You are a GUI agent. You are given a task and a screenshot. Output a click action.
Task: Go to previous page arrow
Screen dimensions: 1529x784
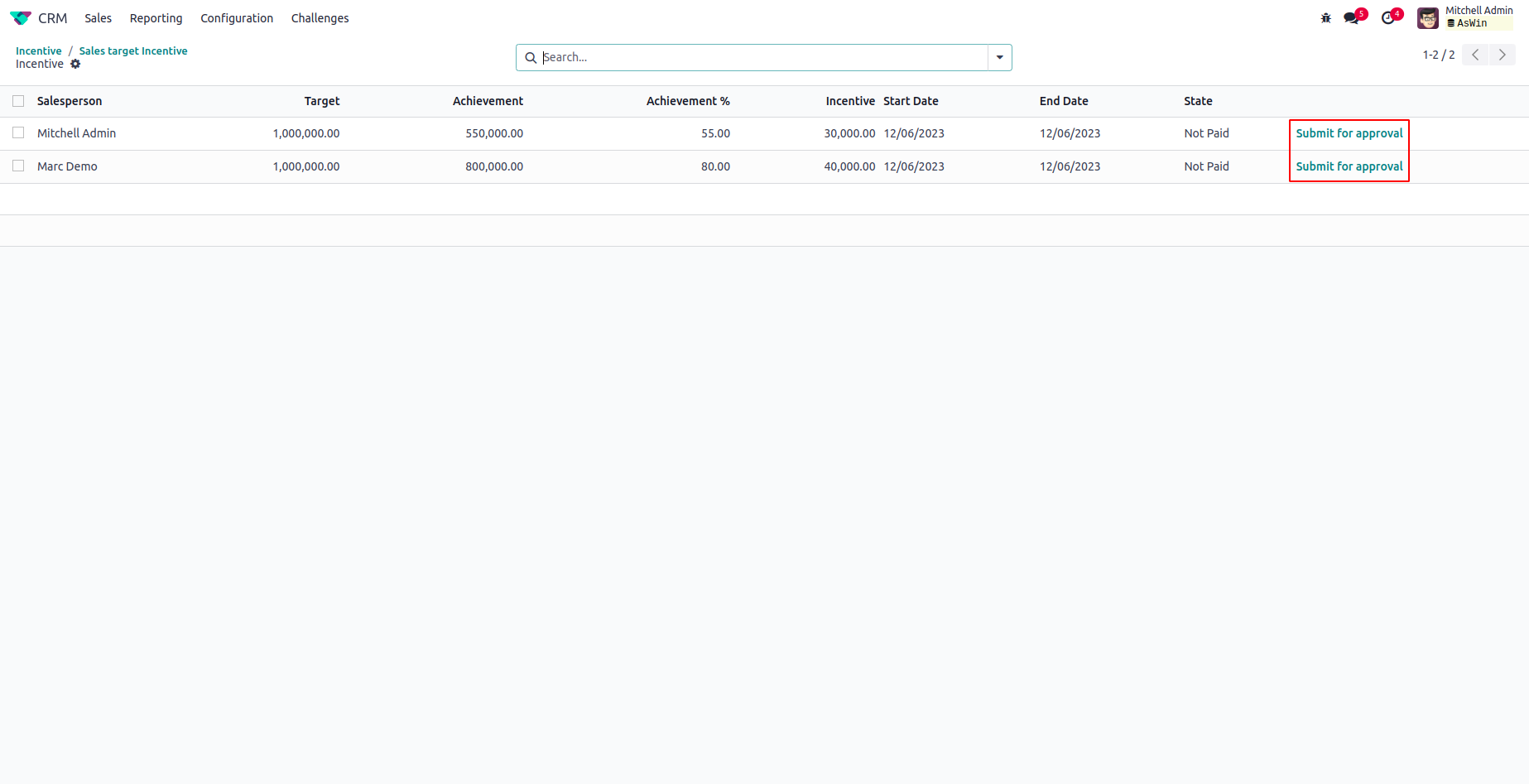[1475, 55]
